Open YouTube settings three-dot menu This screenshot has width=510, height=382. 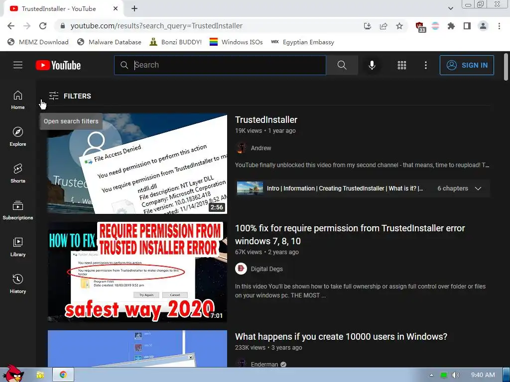click(425, 65)
